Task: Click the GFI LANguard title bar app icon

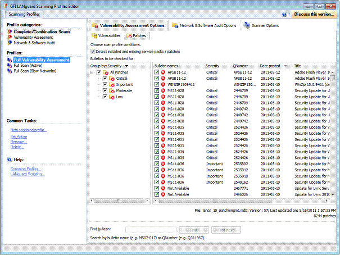Action: coord(6,6)
